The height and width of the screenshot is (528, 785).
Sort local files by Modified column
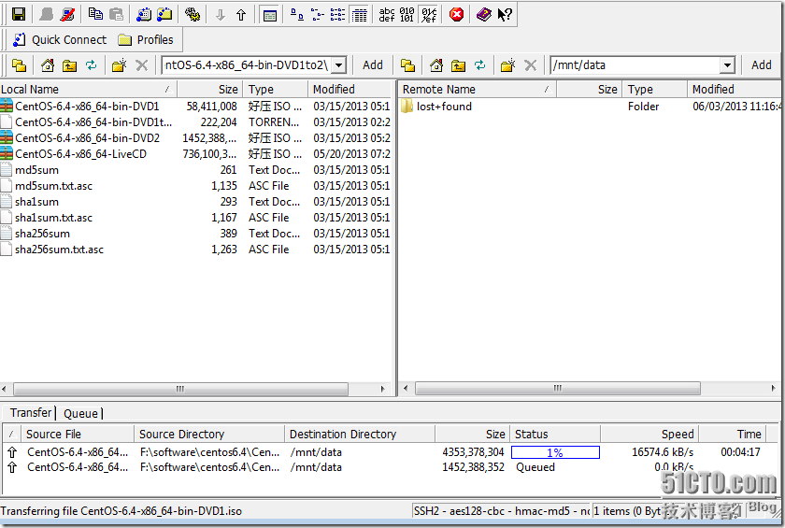[x=349, y=90]
